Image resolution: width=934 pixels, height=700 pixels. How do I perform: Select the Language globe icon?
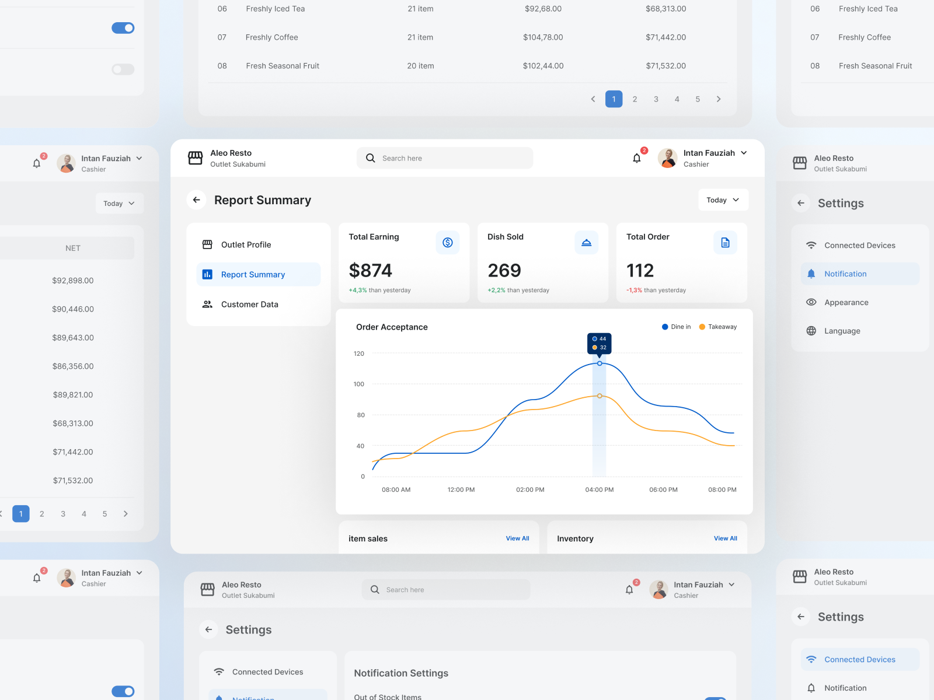(811, 331)
